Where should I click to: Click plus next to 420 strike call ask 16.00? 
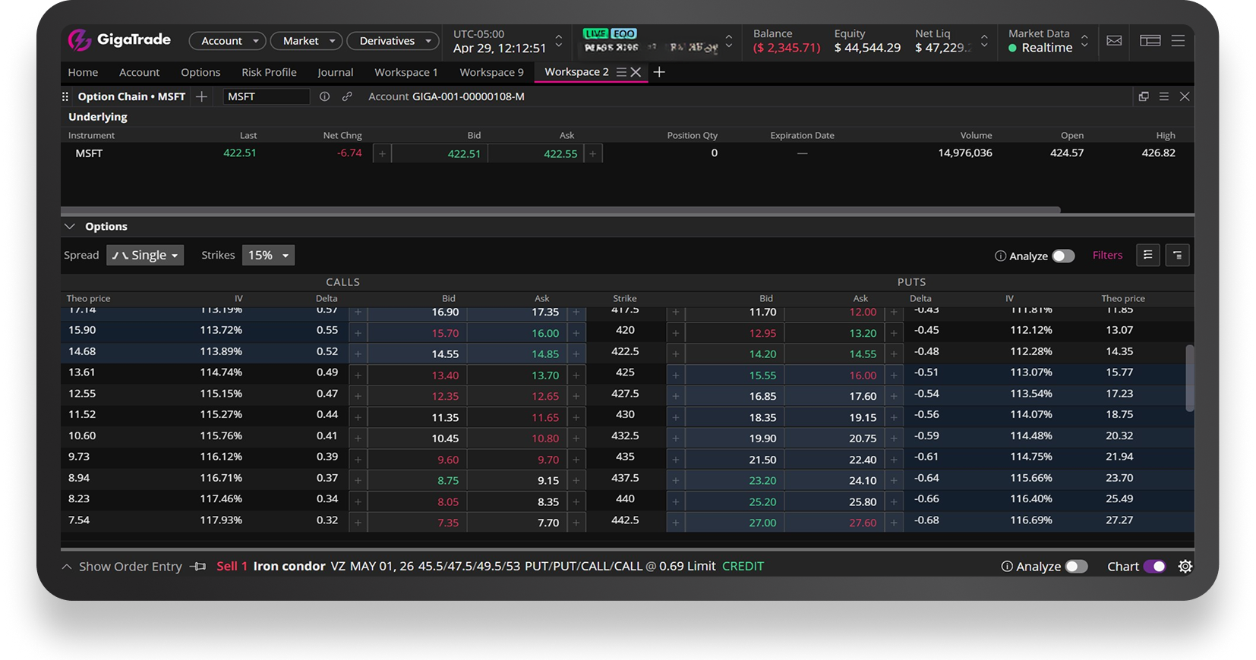click(576, 333)
